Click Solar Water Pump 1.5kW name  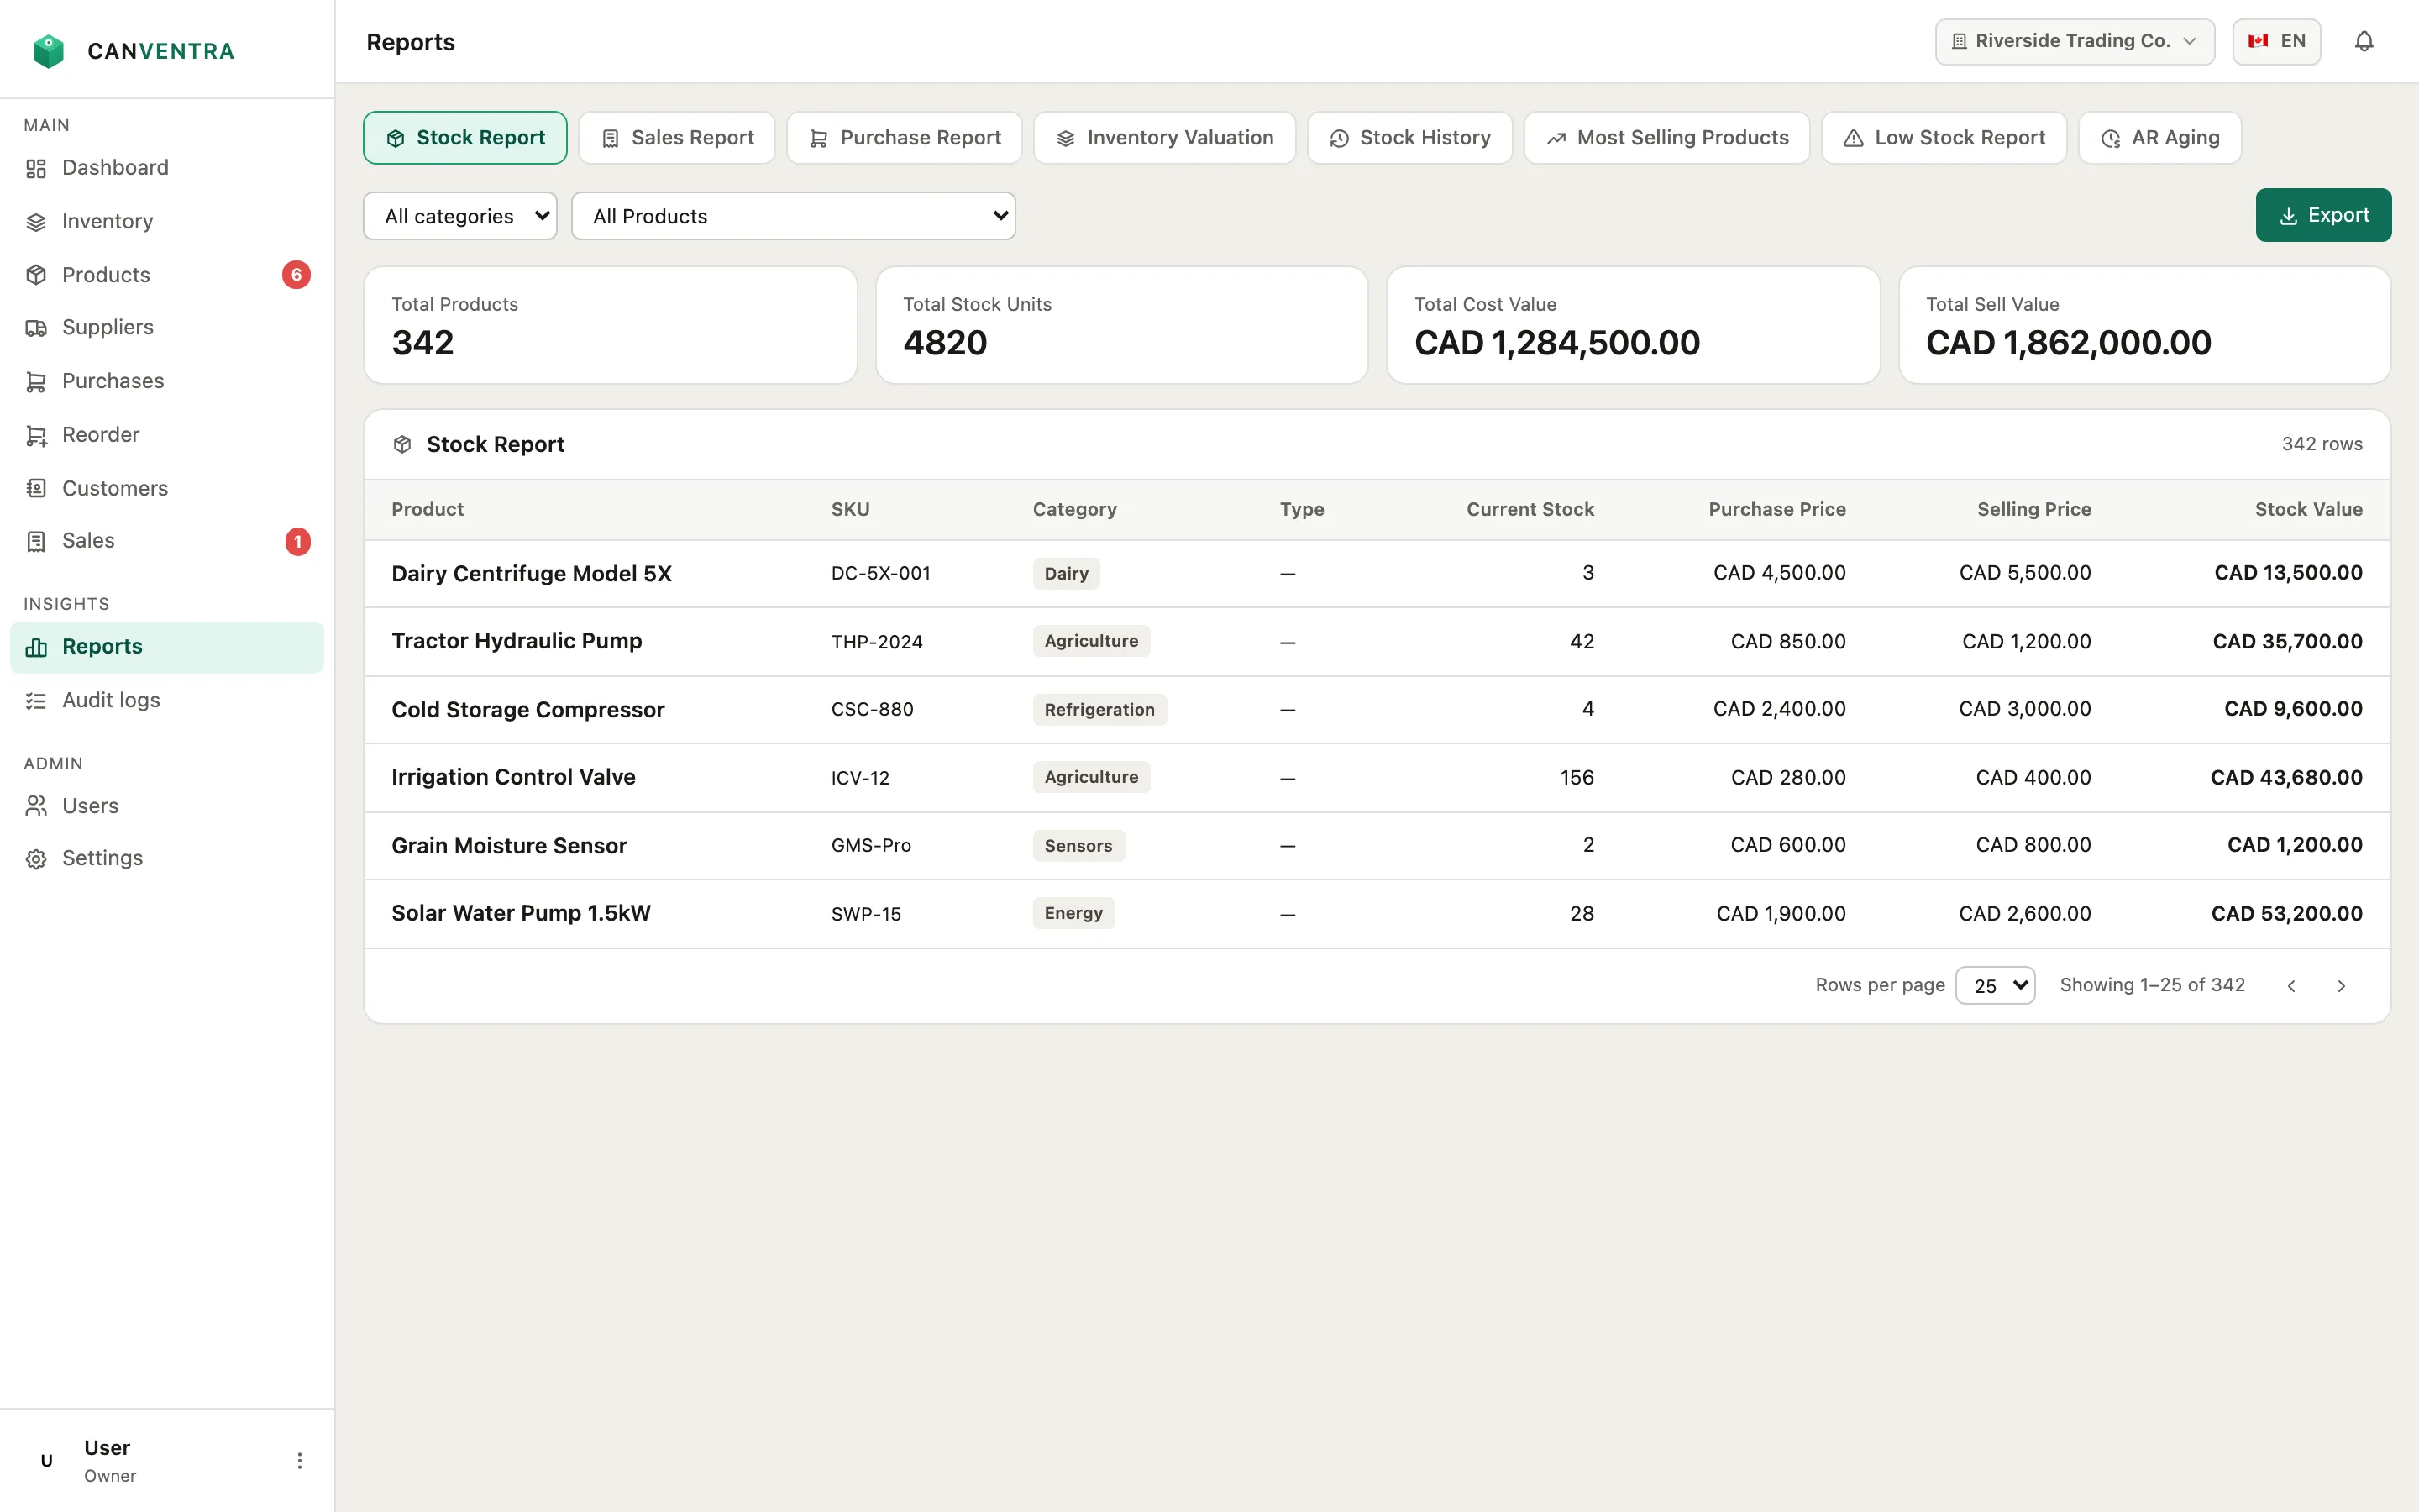pos(521,913)
